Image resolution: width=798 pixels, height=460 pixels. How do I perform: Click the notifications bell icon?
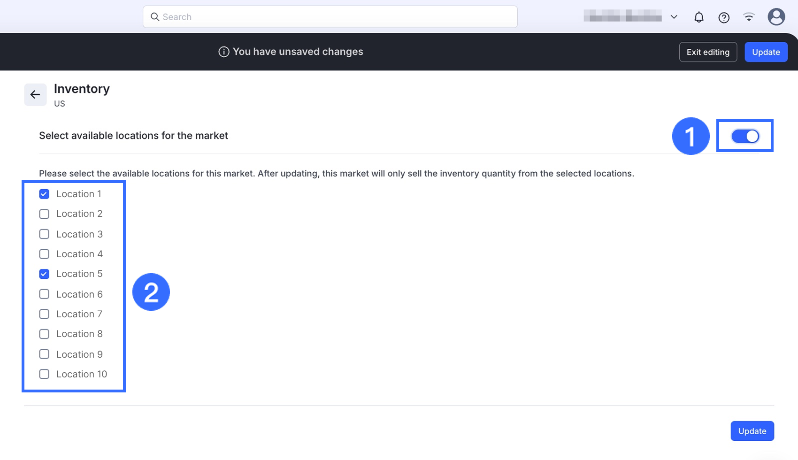[x=698, y=17]
